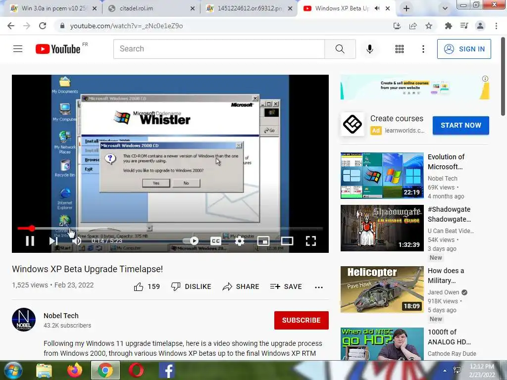Open the video player settings gear
The width and height of the screenshot is (507, 380).
240,241
